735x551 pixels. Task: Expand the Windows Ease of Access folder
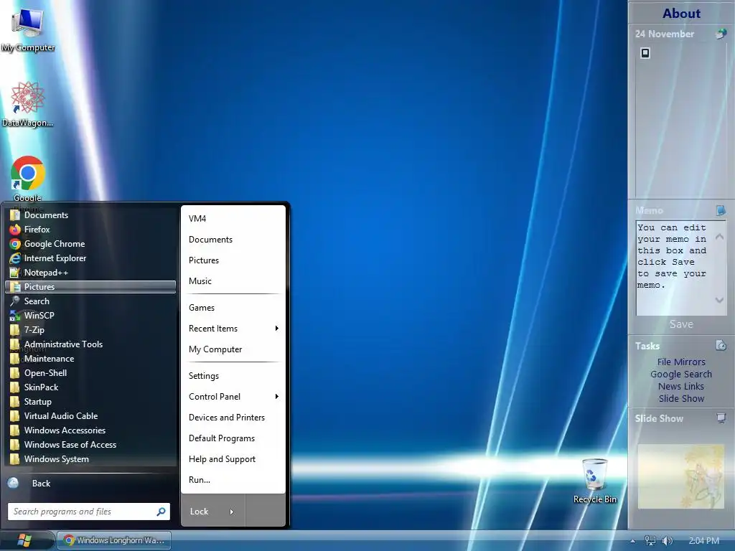click(90, 445)
